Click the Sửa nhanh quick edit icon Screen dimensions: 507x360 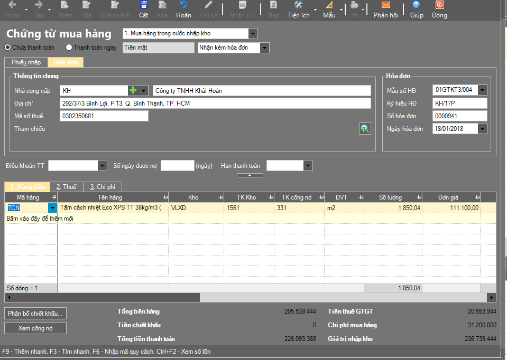[x=115, y=5]
